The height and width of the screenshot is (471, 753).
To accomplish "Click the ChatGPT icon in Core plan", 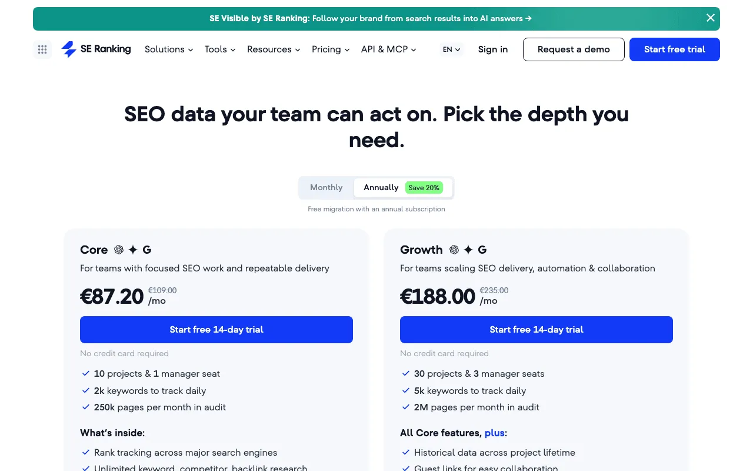I will 119,250.
